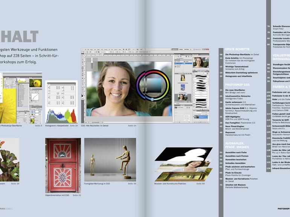
Task: Click the 'AUSWÄHLEN, PFADE, MASKEN' section heading
Action: 237,145
